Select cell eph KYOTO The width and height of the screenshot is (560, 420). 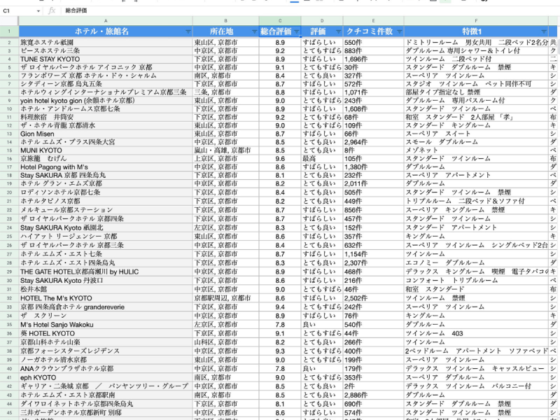click(x=106, y=377)
